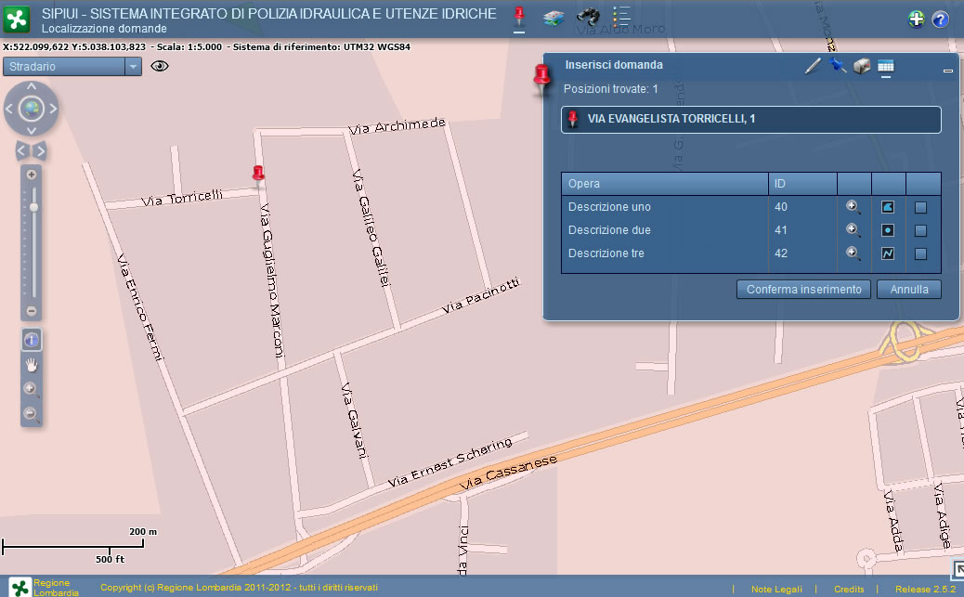Open the Stradario basemap dropdown

point(72,67)
